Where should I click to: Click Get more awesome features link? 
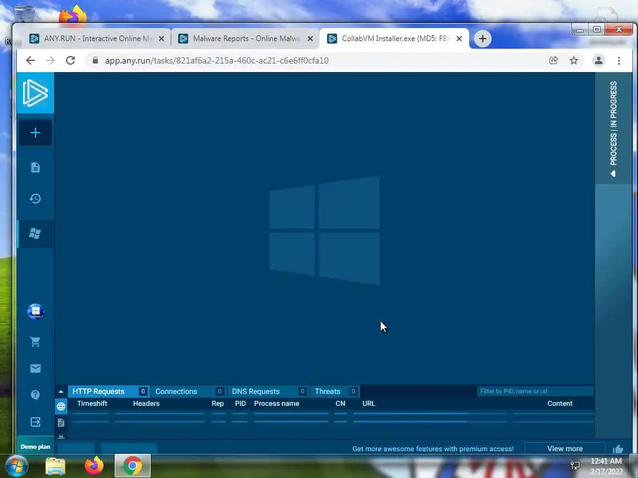coord(433,449)
